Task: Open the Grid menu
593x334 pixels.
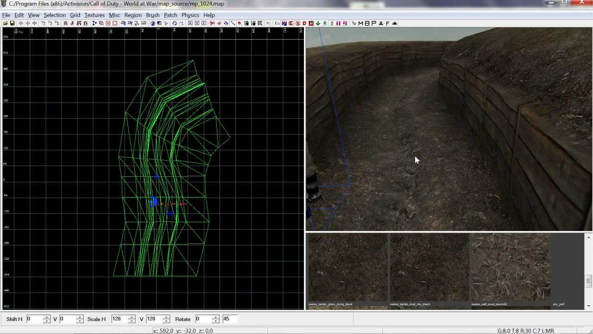Action: point(75,15)
